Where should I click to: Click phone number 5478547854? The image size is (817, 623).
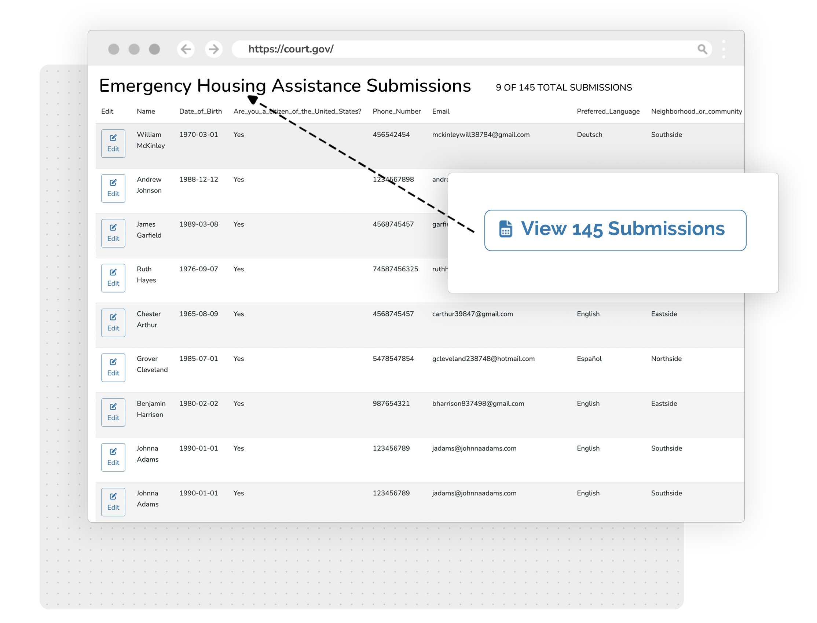(393, 359)
